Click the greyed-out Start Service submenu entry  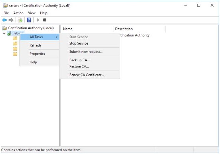tap(90, 37)
